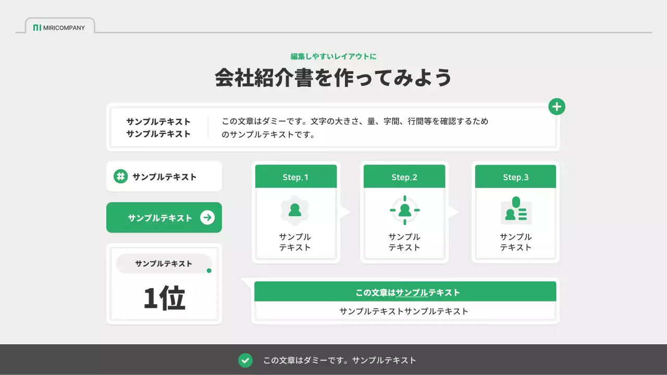667x375 pixels.
Task: Click the green plus icon
Action: (557, 106)
